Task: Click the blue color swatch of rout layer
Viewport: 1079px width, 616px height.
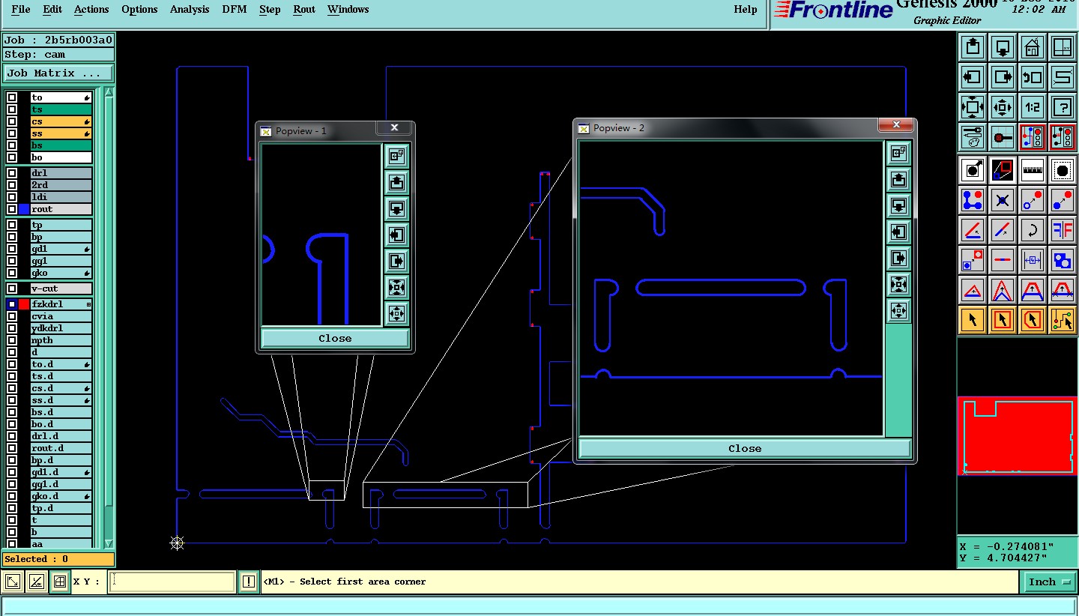Action: point(24,209)
